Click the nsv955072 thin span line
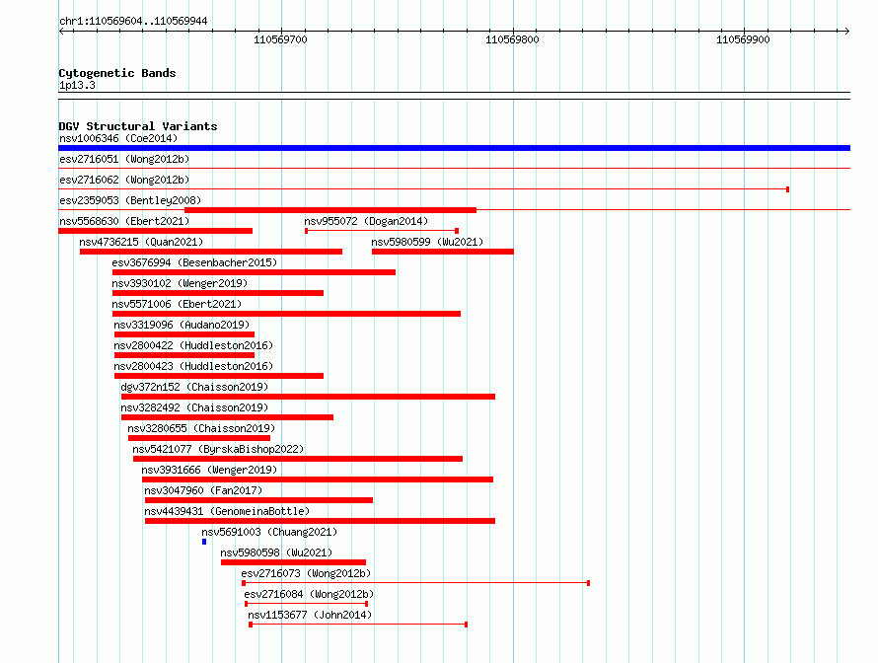This screenshot has height=663, width=878. click(382, 231)
